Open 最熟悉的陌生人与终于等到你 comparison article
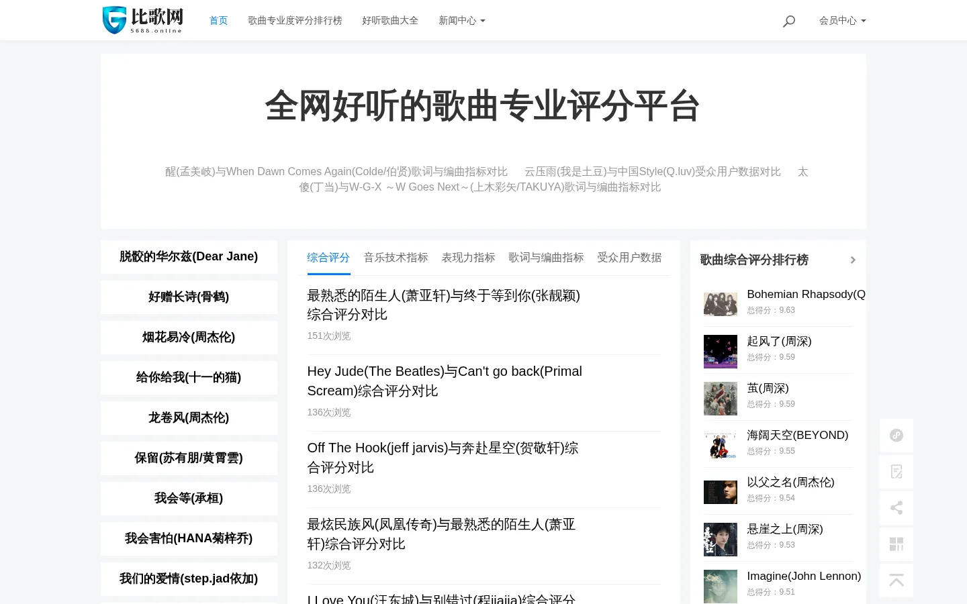The height and width of the screenshot is (604, 967). click(x=444, y=305)
